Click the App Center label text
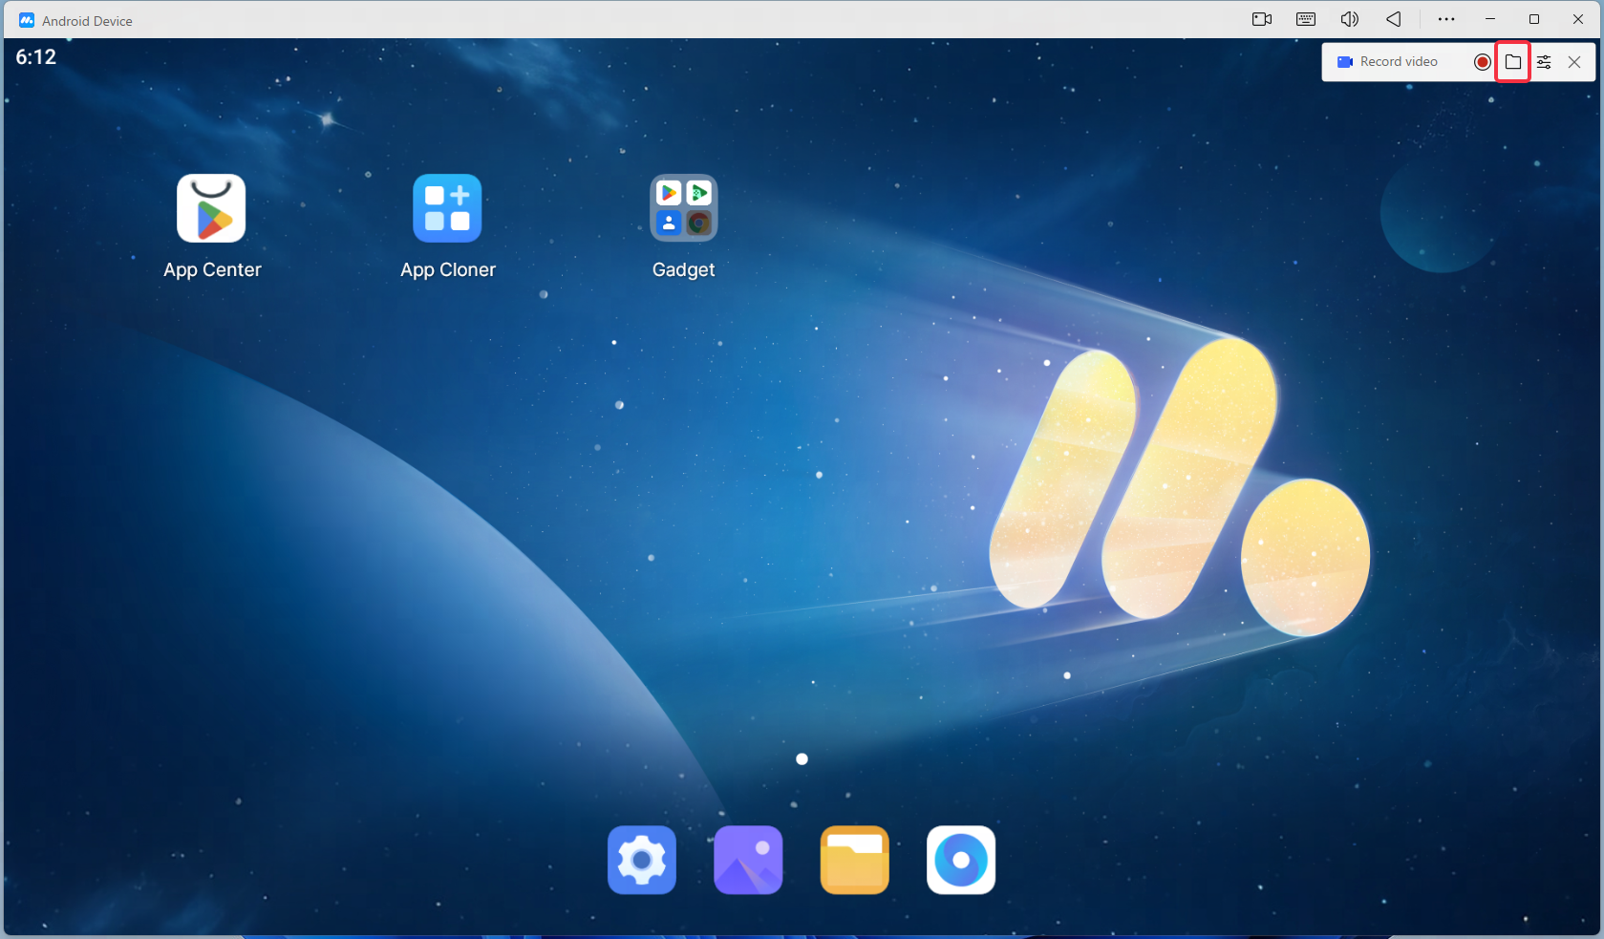This screenshot has width=1604, height=939. [x=212, y=270]
